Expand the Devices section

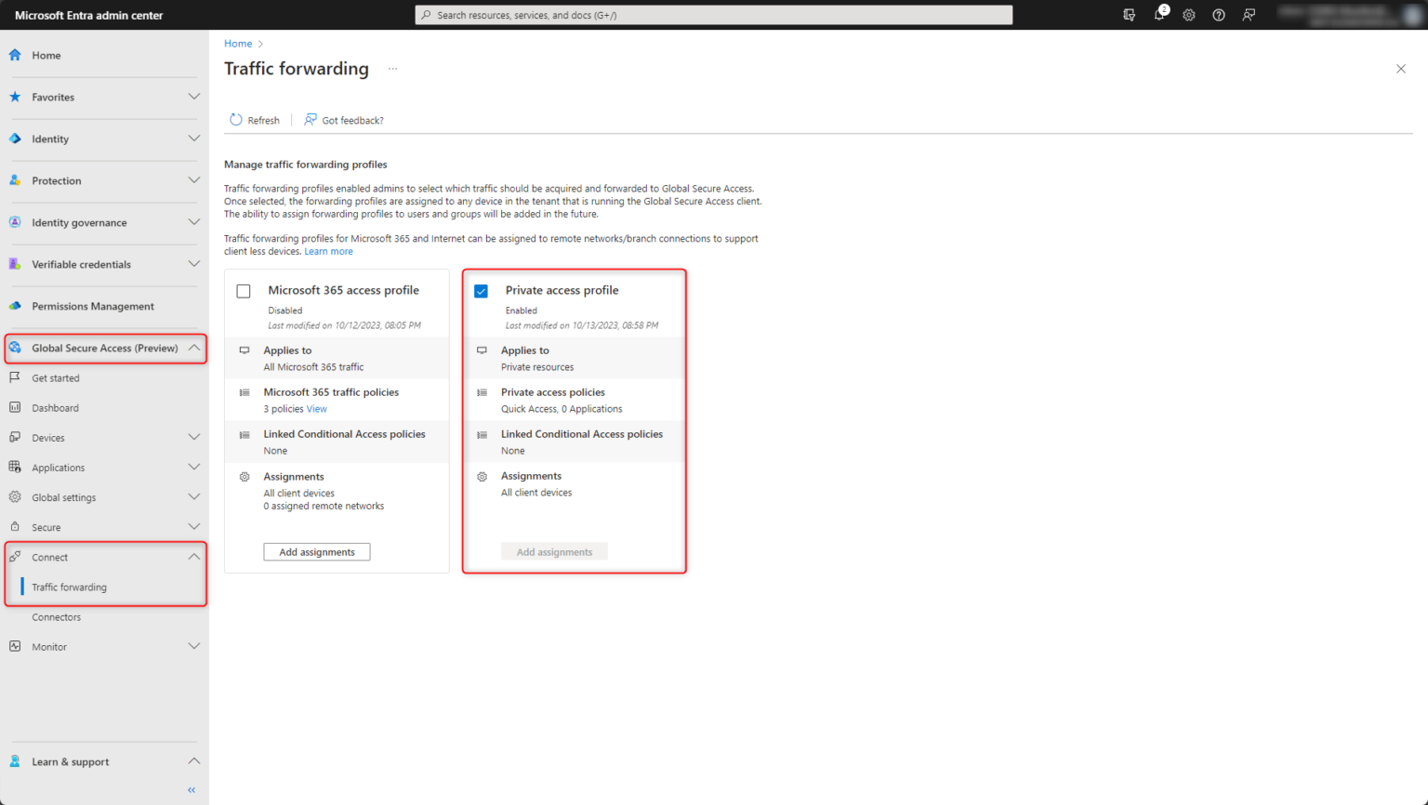[193, 437]
